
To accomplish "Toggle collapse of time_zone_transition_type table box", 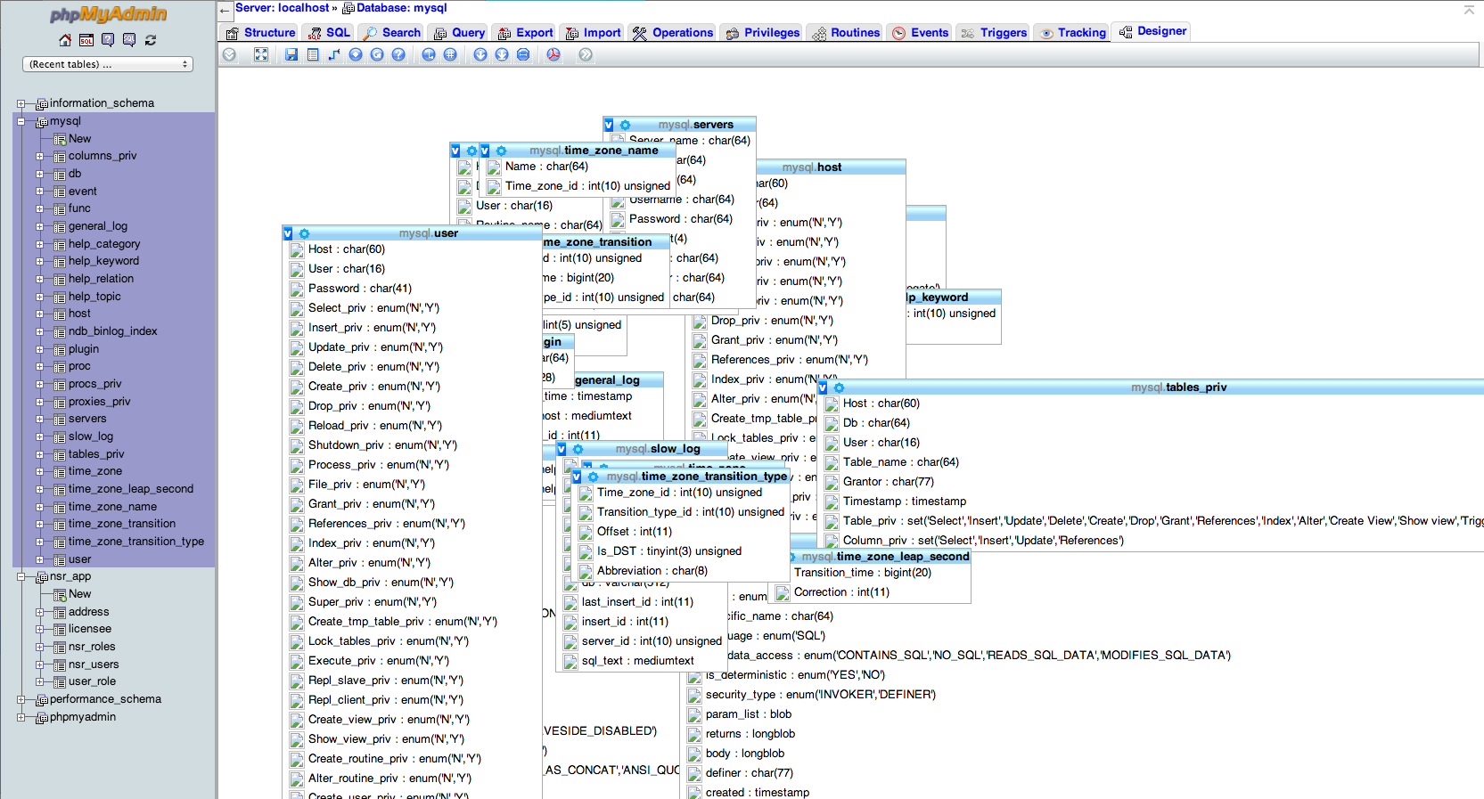I will (x=577, y=477).
